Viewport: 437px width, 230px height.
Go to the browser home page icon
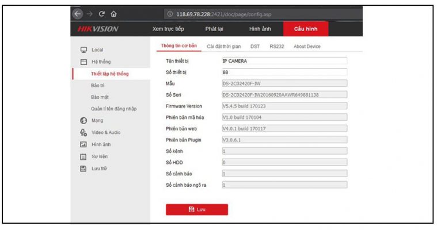[113, 14]
